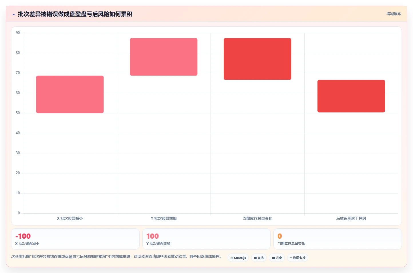Click card caption Y 批次账面增加
Image resolution: width=413 pixels, height=273 pixels.
point(158,244)
